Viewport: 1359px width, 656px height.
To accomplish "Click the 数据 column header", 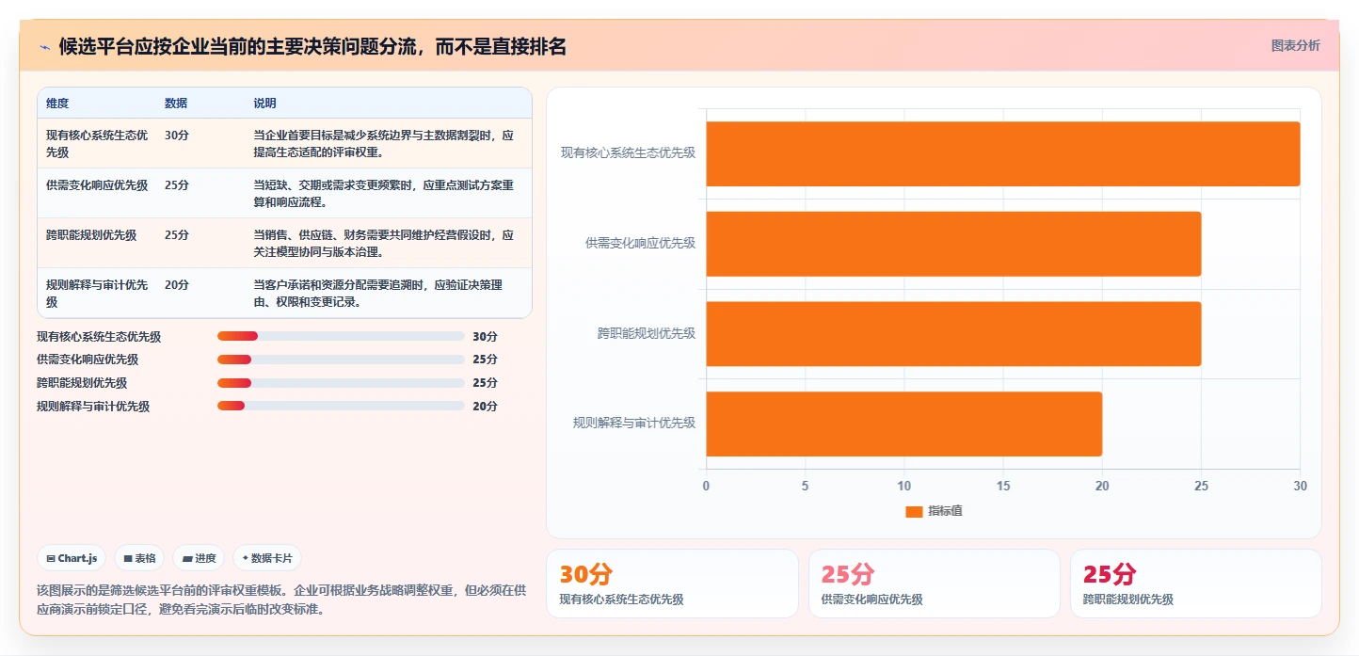I will point(176,103).
